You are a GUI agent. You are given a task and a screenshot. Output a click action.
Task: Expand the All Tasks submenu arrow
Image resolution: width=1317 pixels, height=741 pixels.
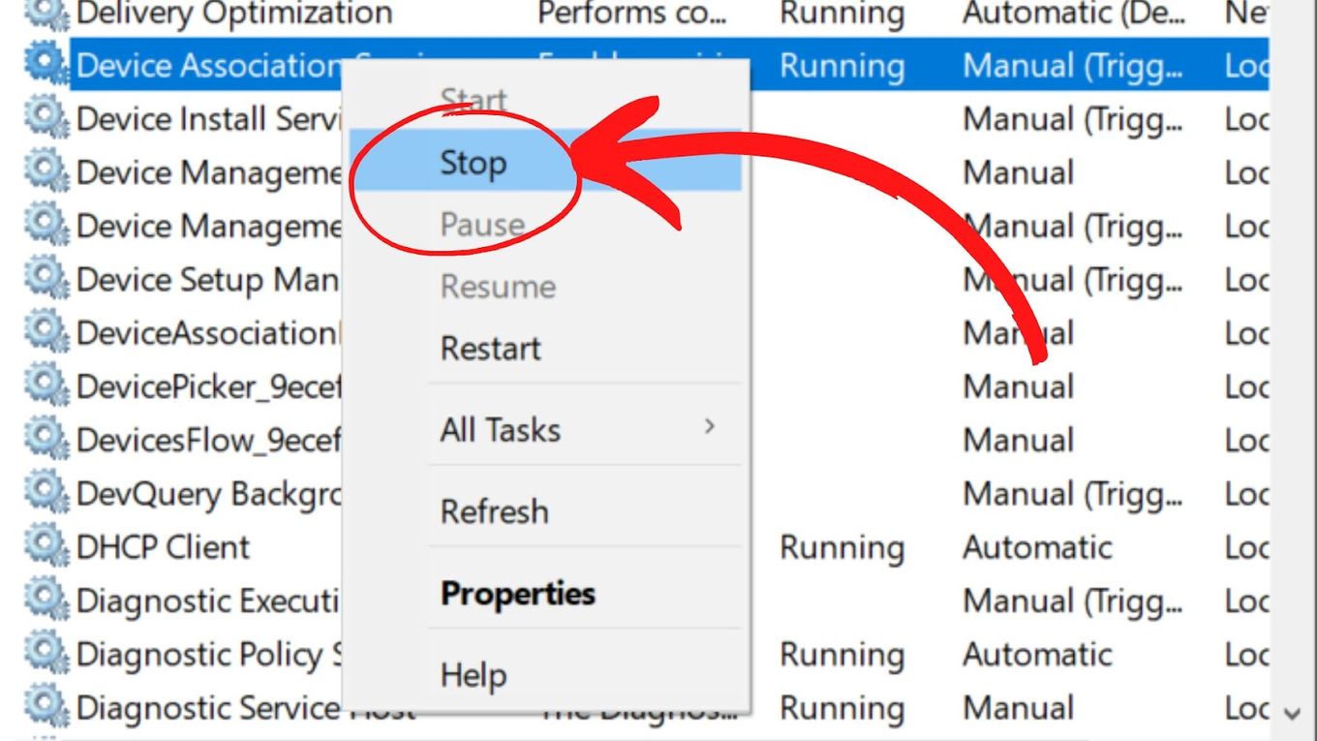pos(710,426)
